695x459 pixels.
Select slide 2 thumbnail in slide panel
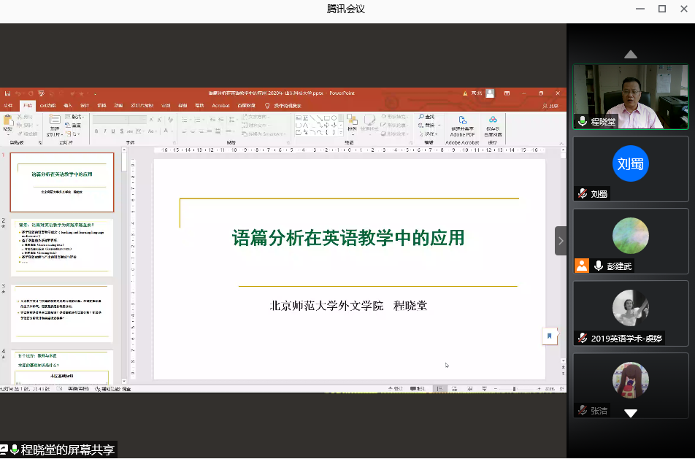62,247
